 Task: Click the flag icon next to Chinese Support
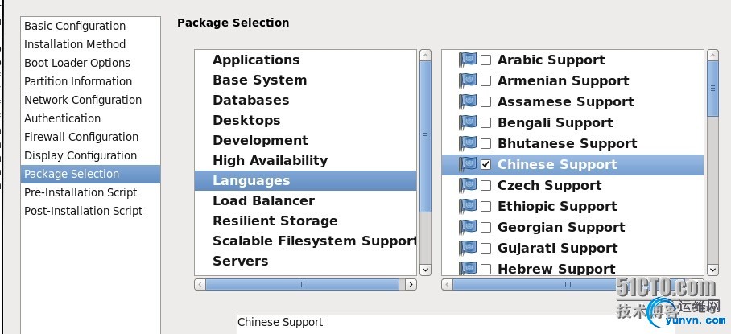[x=468, y=164]
